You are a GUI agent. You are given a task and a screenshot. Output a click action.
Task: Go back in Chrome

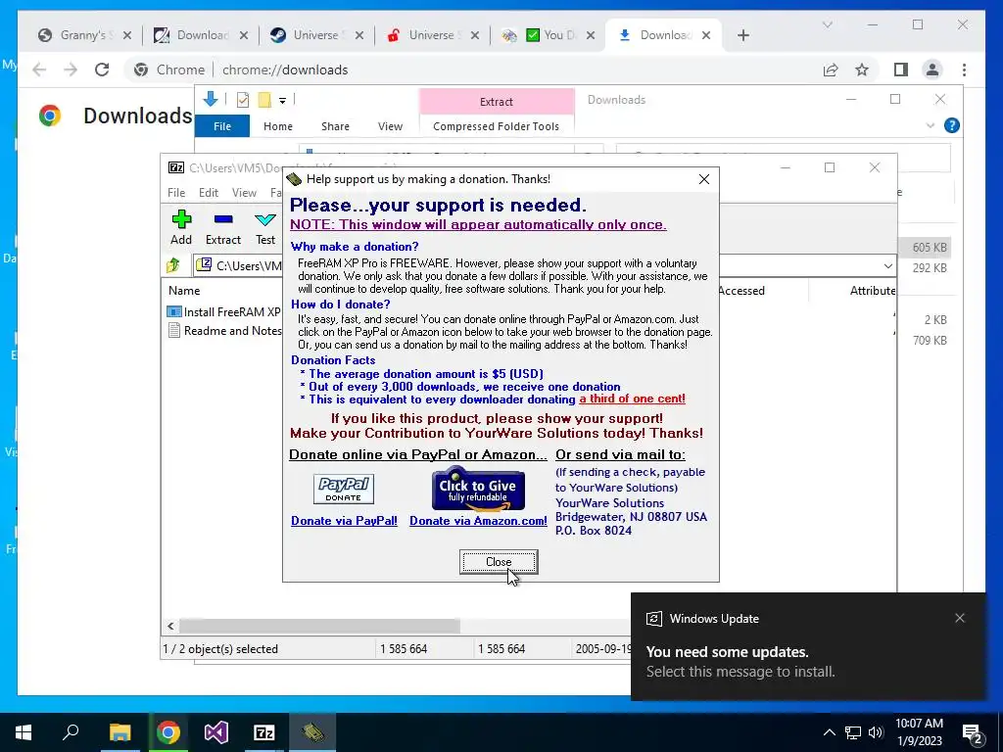pos(39,70)
